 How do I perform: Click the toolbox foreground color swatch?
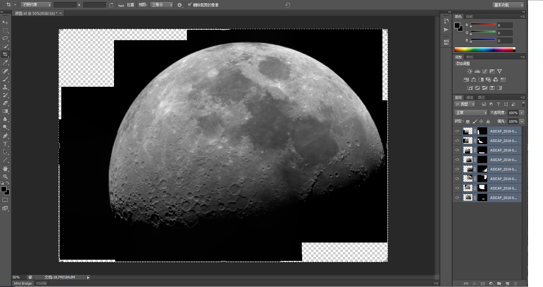4,189
